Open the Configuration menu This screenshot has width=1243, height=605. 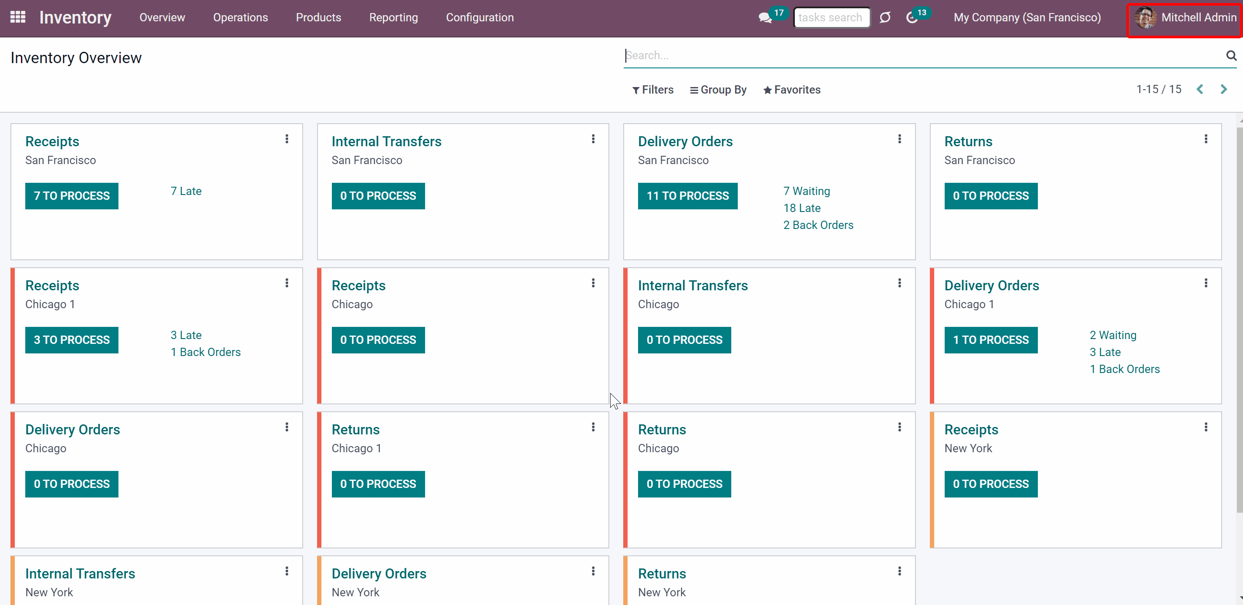(x=480, y=17)
